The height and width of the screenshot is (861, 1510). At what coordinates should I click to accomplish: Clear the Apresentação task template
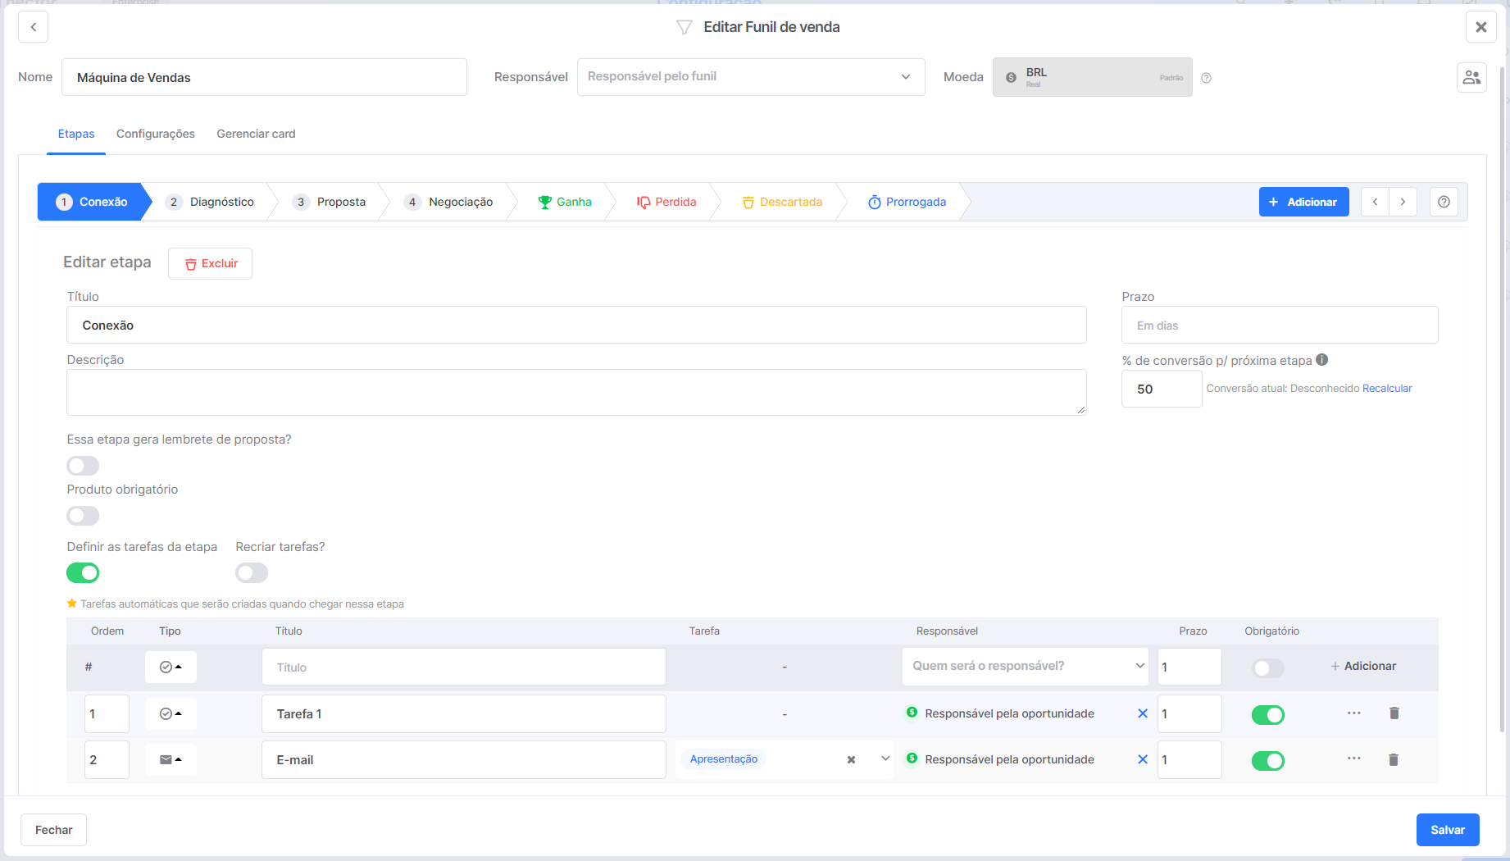pyautogui.click(x=851, y=760)
